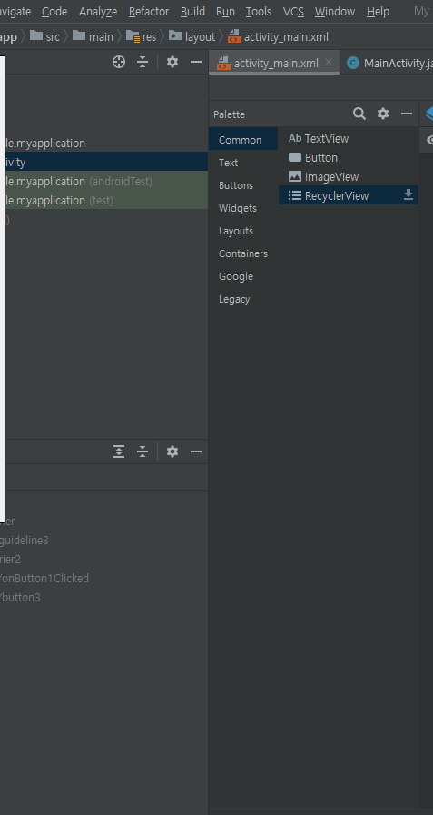
Task: Open Palette settings gear
Action: coord(383,114)
